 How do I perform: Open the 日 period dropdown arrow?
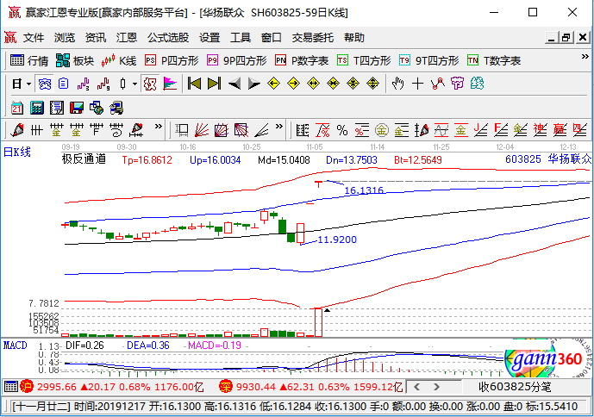29,84
